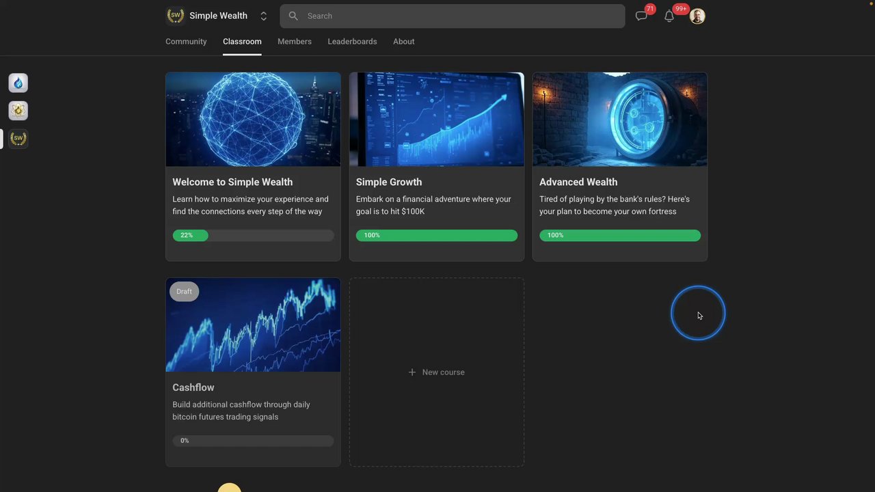The image size is (875, 492).
Task: Open the About page link
Action: pos(403,42)
